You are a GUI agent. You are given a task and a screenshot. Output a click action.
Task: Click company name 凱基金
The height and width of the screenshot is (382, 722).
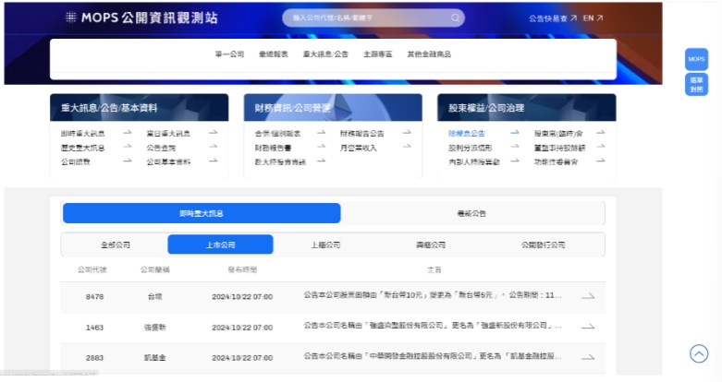pos(154,358)
